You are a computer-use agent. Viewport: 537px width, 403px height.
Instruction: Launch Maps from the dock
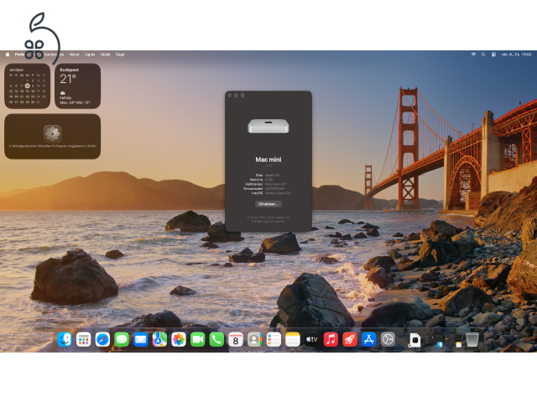tap(159, 339)
